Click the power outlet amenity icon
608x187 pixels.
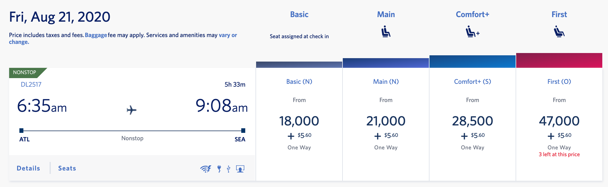(219, 169)
